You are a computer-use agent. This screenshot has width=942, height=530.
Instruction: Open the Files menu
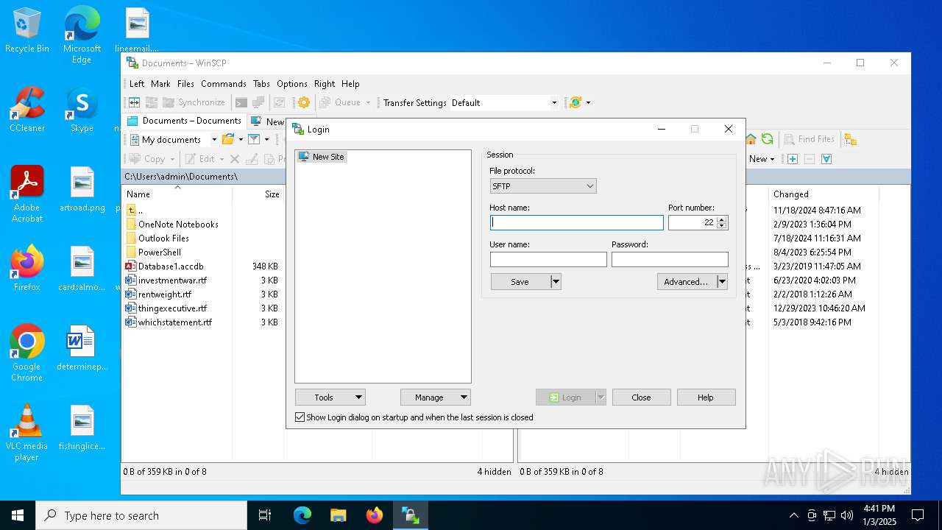[x=185, y=84]
